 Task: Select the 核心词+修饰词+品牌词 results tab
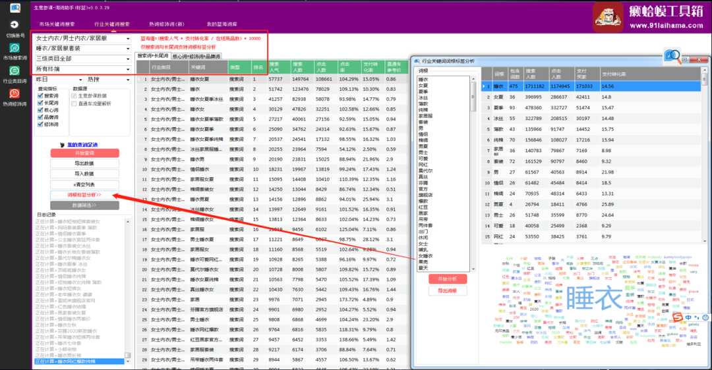click(196, 56)
